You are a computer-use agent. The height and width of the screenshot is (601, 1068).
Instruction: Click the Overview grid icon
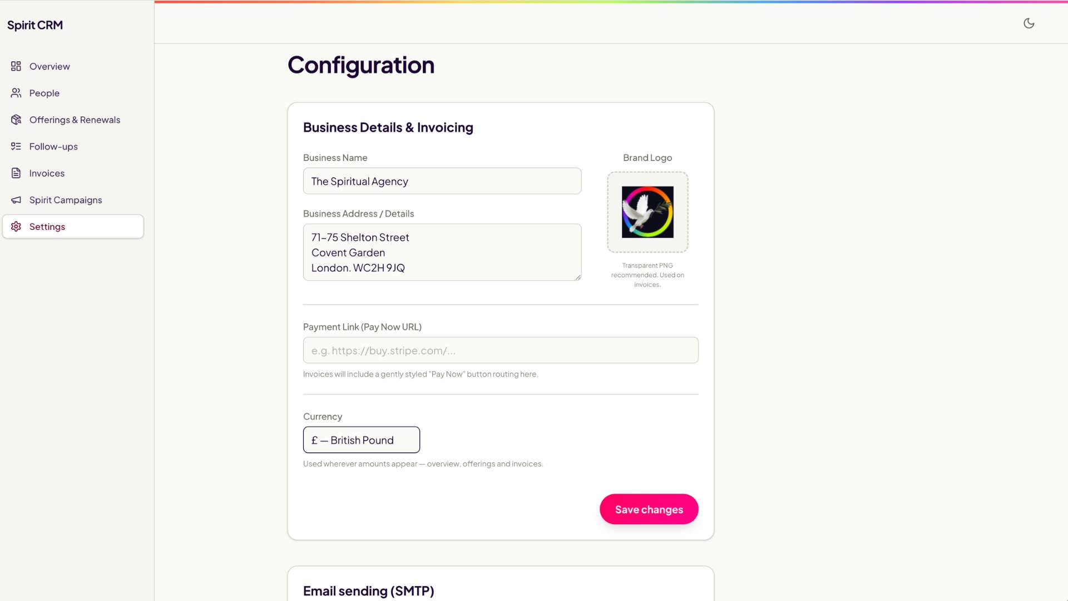(x=16, y=66)
